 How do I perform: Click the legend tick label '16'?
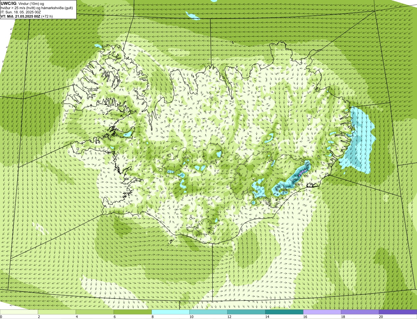[x=305, y=317]
